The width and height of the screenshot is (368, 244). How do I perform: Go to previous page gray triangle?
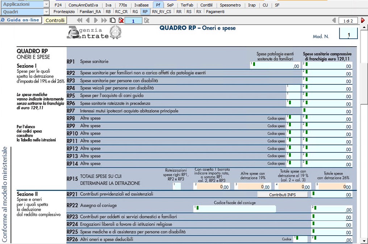(334, 20)
